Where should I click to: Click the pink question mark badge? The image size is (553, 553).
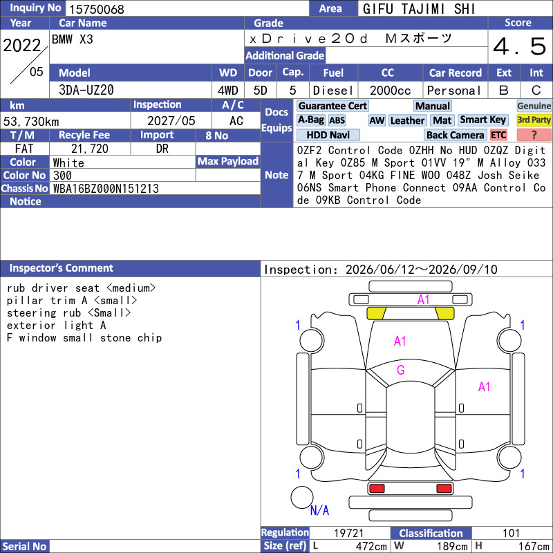[534, 135]
